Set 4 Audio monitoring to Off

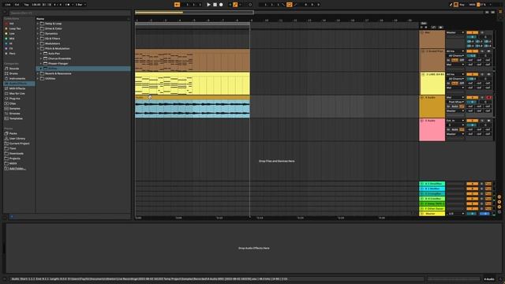462,106
